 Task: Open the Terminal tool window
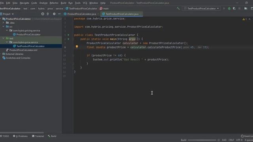point(38,136)
